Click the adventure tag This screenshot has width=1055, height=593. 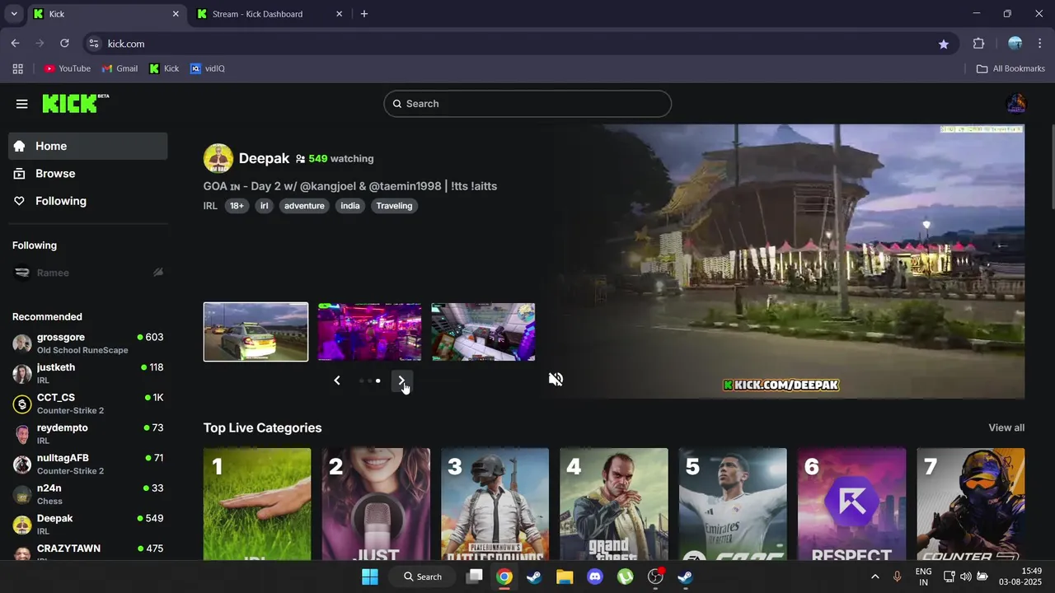click(304, 206)
